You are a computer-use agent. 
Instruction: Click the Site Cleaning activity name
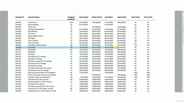pyautogui.click(x=32, y=31)
